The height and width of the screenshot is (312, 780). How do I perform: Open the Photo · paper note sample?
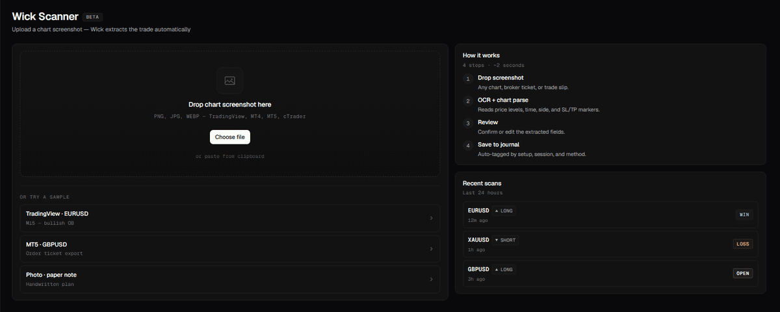pyautogui.click(x=229, y=279)
